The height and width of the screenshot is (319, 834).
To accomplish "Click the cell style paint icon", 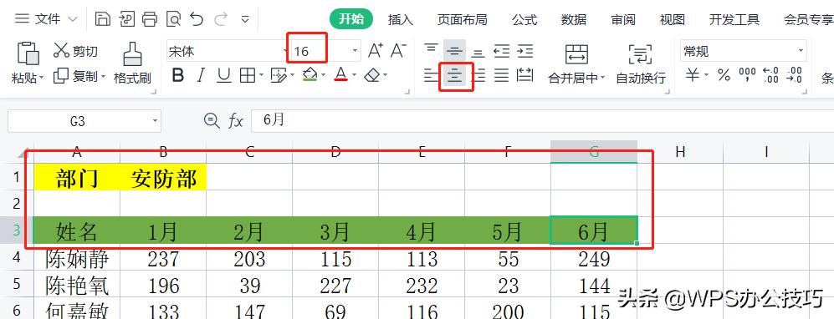I will point(279,75).
